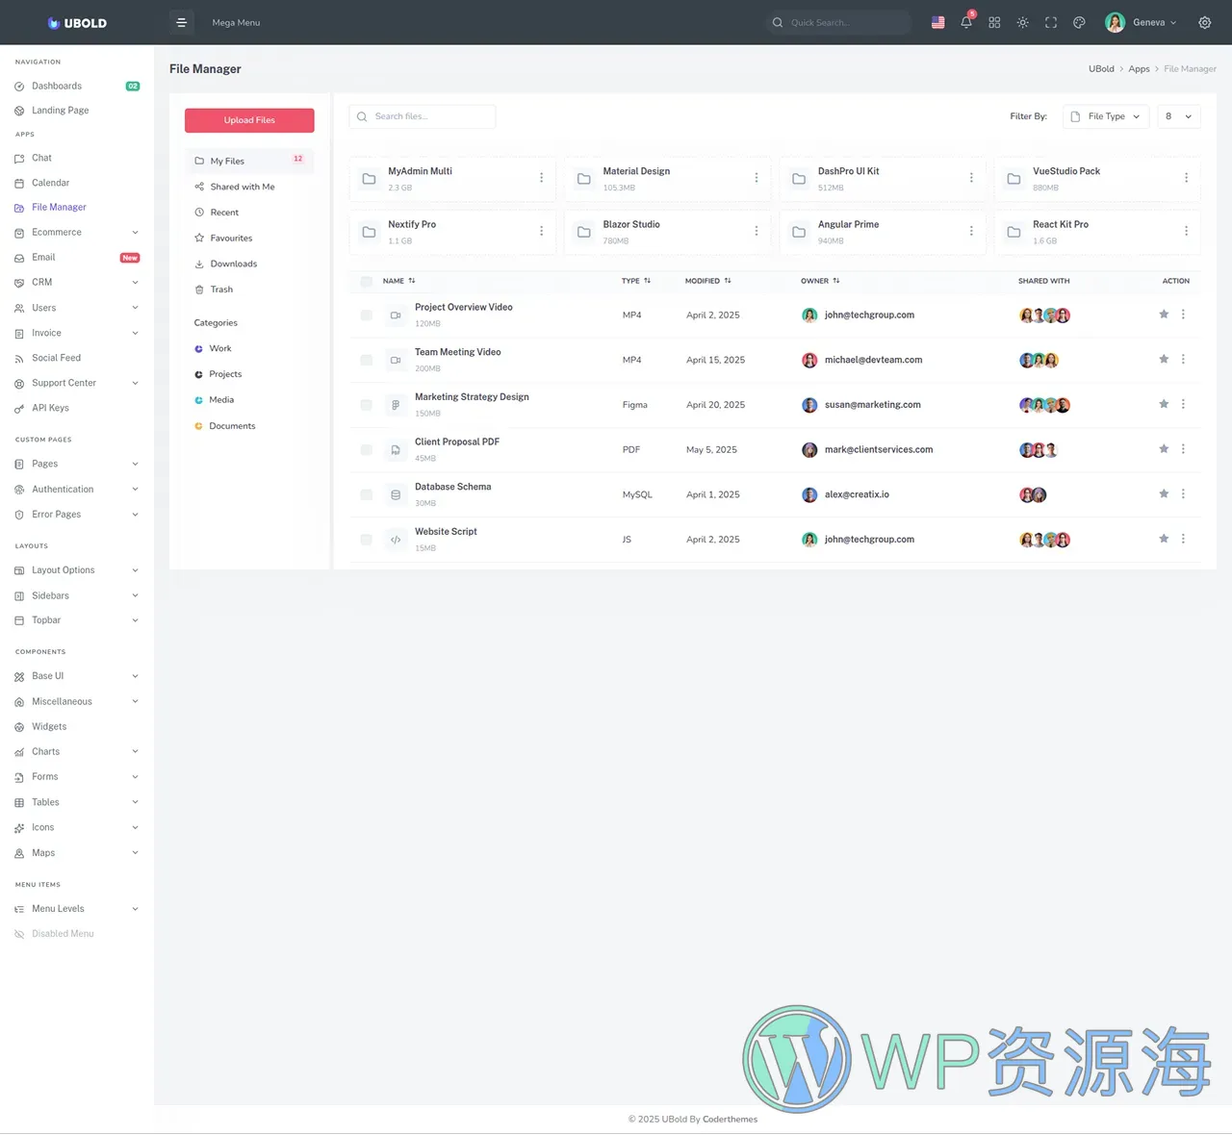Star the Marketing Strategy Design file
This screenshot has width=1232, height=1135.
pyautogui.click(x=1164, y=404)
